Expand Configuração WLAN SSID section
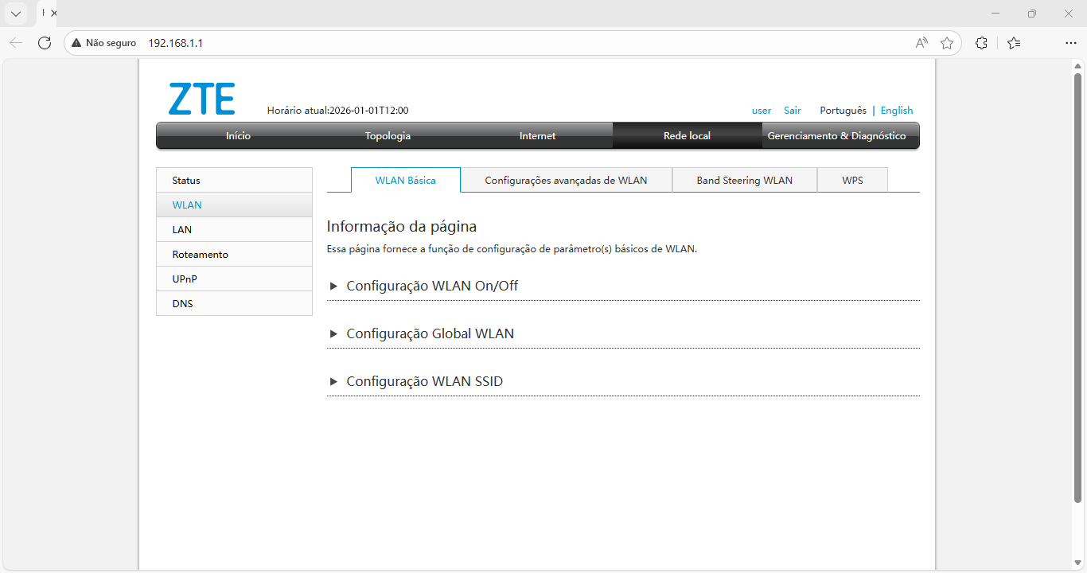The height and width of the screenshot is (573, 1087). (424, 381)
